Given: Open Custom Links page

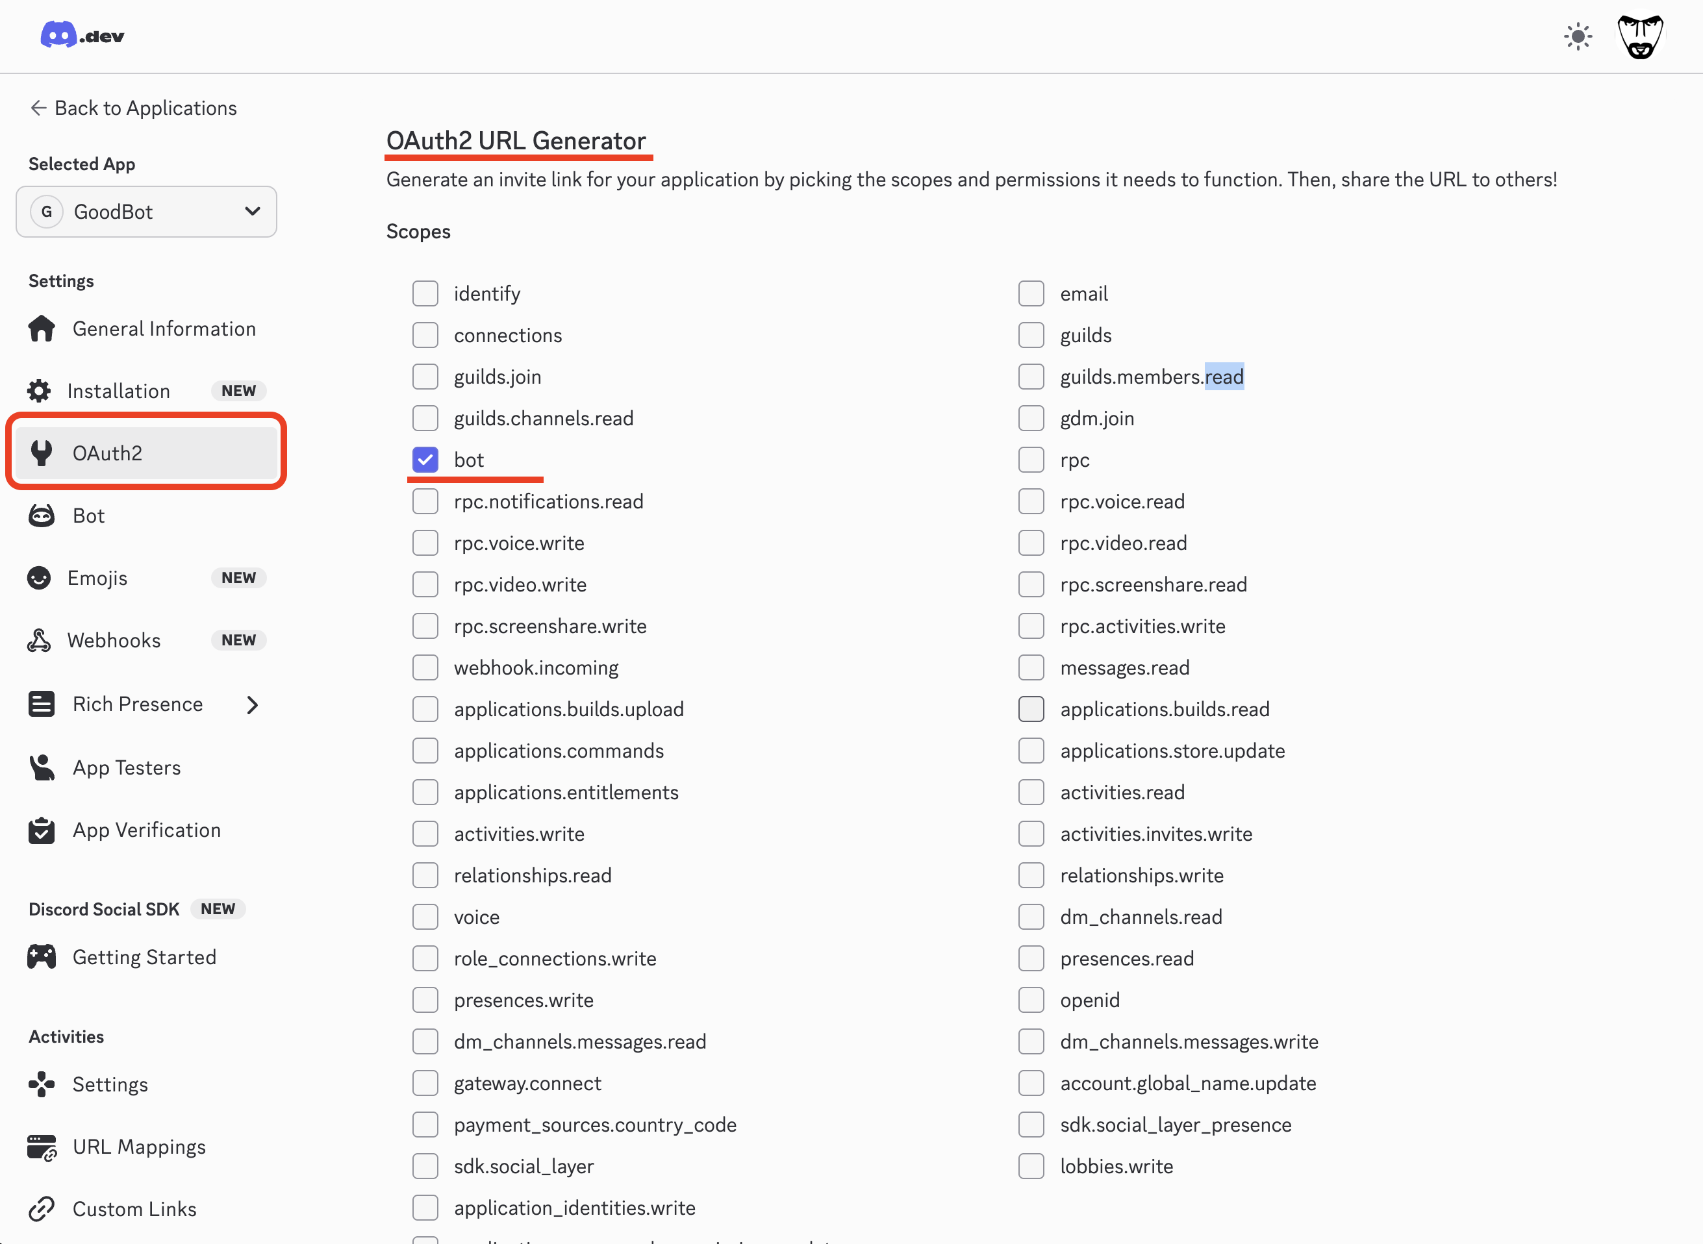Looking at the screenshot, I should coord(134,1208).
